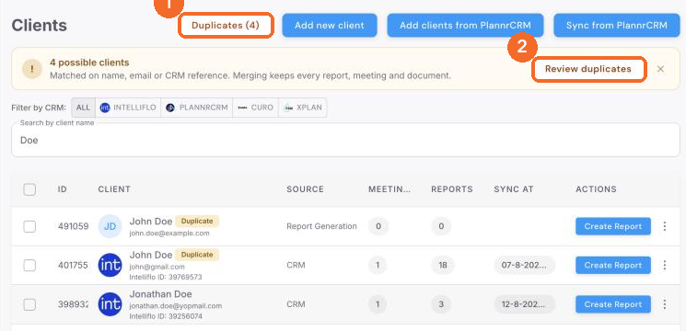Image resolution: width=686 pixels, height=331 pixels.
Task: Click the Report Generation source cell
Action: (321, 226)
